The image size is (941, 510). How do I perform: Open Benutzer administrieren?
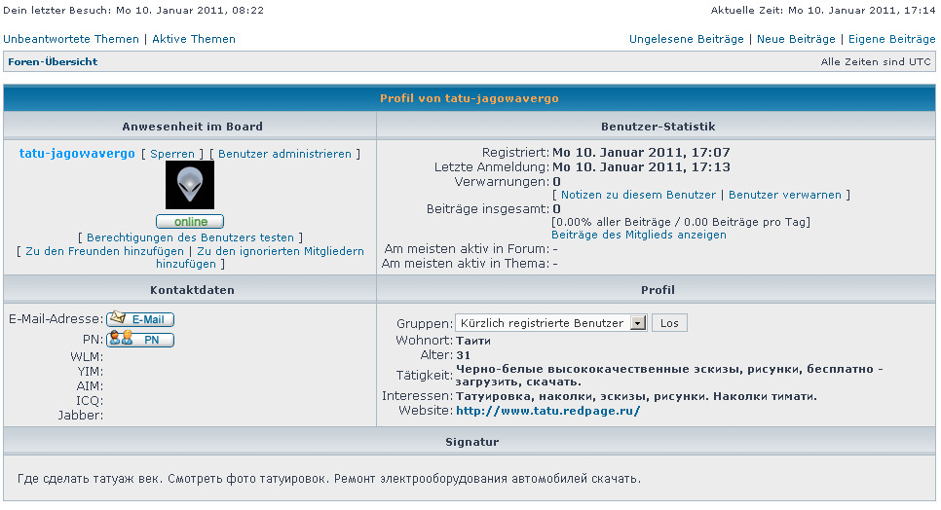point(284,154)
